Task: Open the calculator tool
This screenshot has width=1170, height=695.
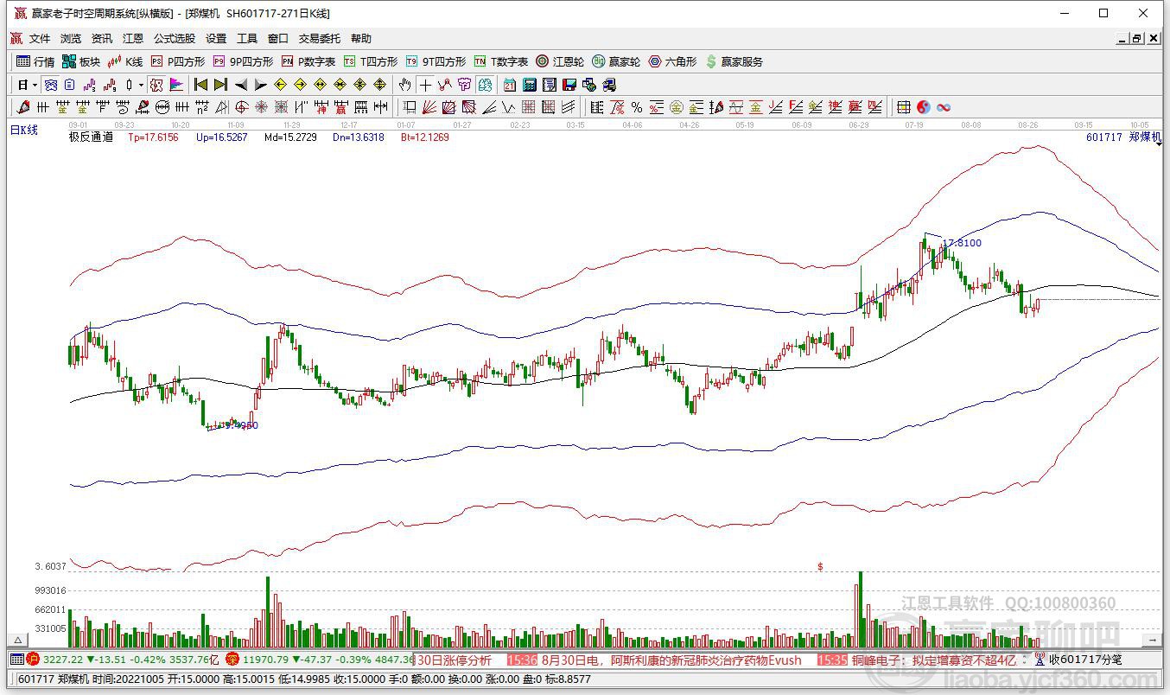Action: [530, 85]
